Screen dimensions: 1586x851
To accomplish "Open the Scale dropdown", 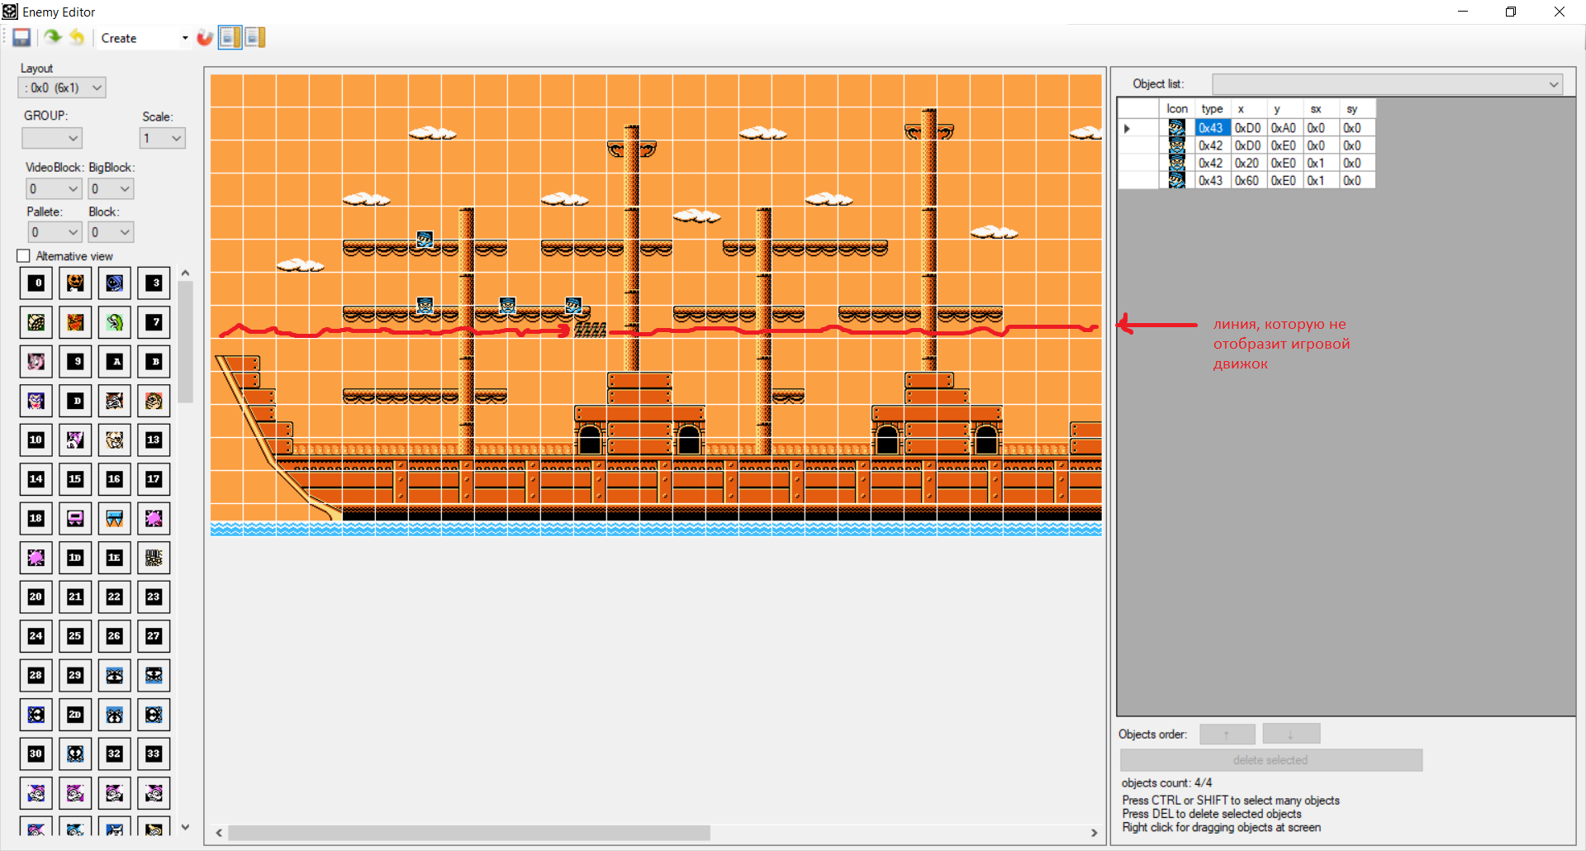I will click(x=163, y=138).
